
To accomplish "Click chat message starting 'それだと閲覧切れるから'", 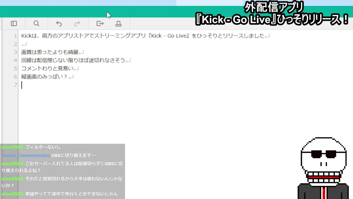I will pos(62,182).
